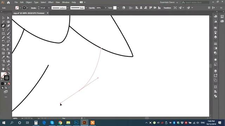The height and width of the screenshot is (126, 225).
Task: Choose the Shape Builder tool
Action: [x=3, y=49]
